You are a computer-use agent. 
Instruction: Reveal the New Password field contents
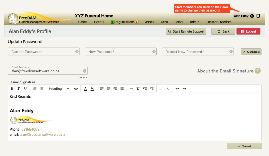[154, 52]
